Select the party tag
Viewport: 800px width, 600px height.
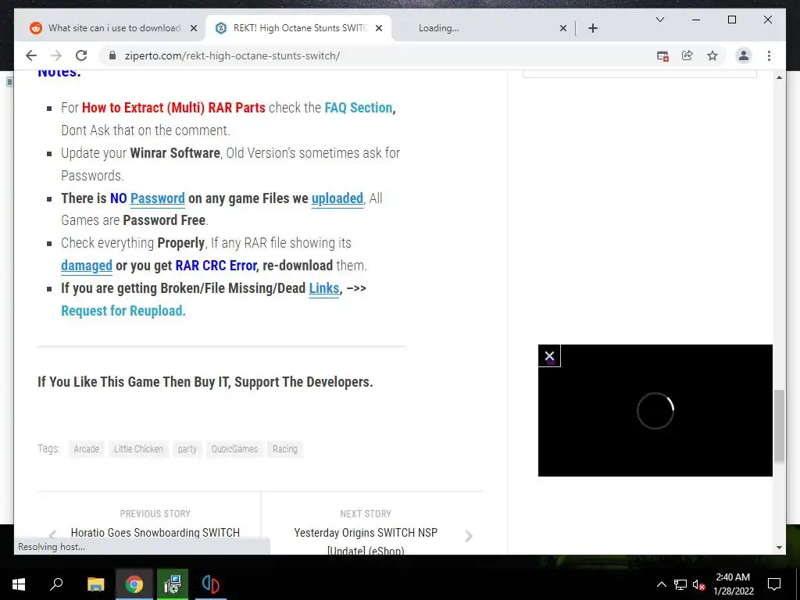point(187,449)
